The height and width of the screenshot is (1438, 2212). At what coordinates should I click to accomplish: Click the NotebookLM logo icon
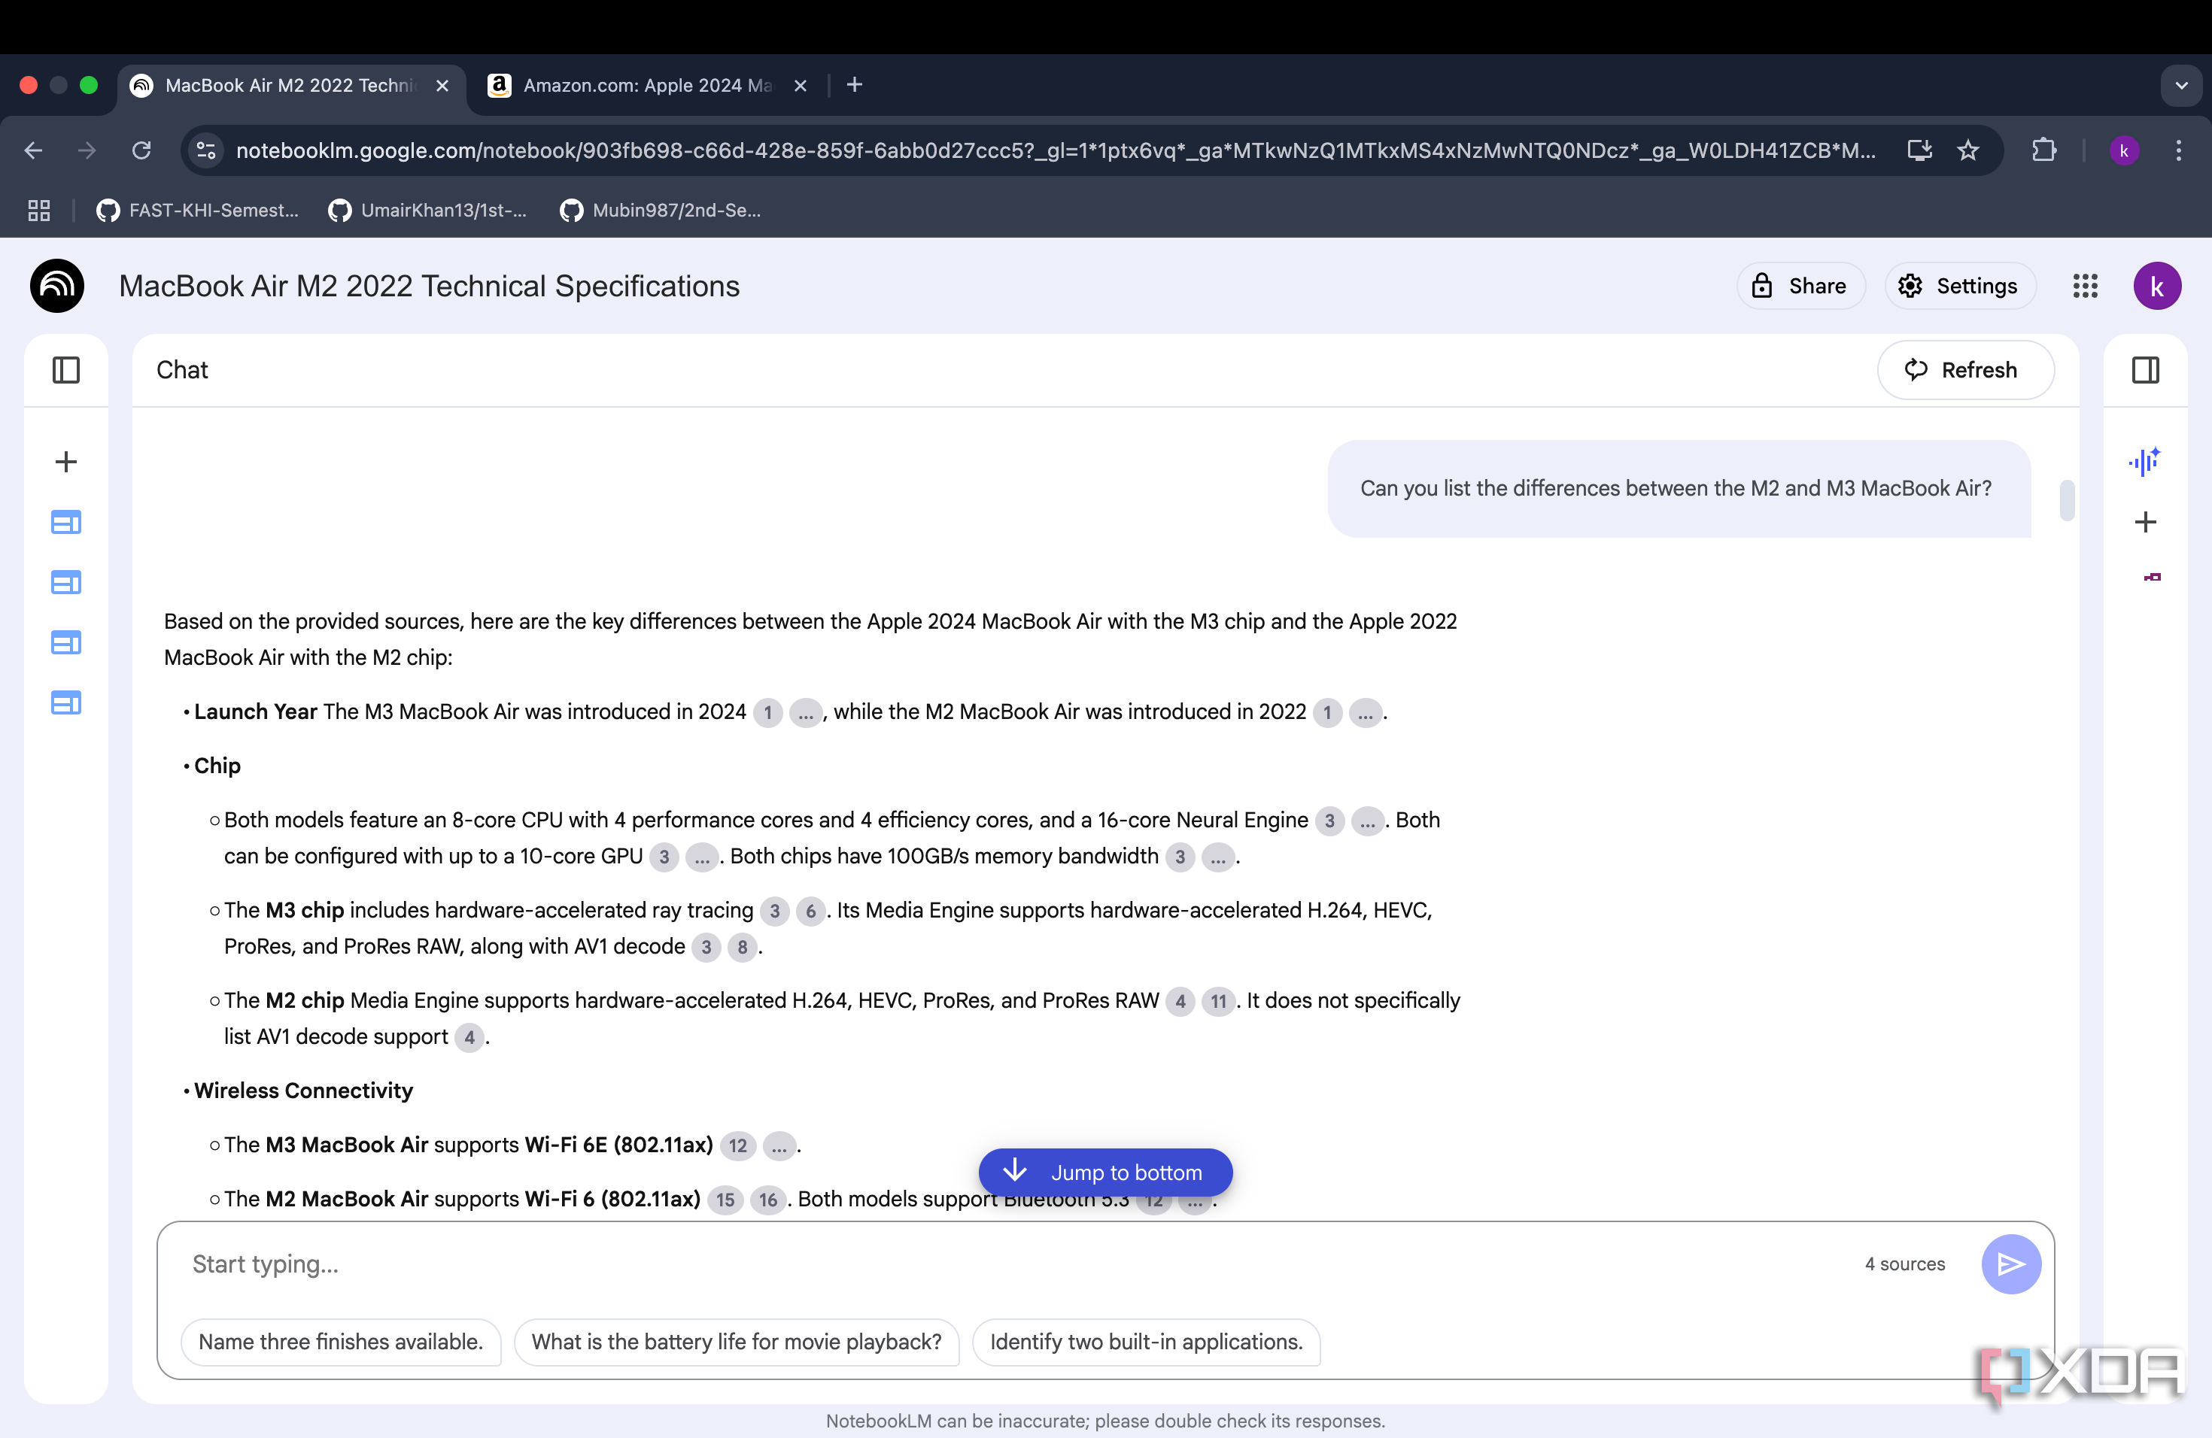(58, 286)
